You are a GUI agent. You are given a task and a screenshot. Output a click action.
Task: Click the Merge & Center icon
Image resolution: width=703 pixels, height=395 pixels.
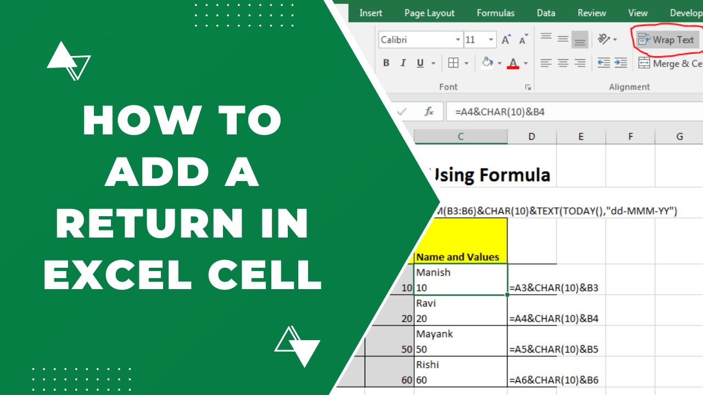(x=644, y=63)
